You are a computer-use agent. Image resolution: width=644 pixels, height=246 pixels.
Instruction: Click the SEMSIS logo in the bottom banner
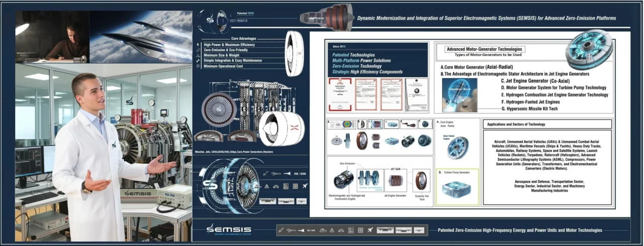pos(228,230)
